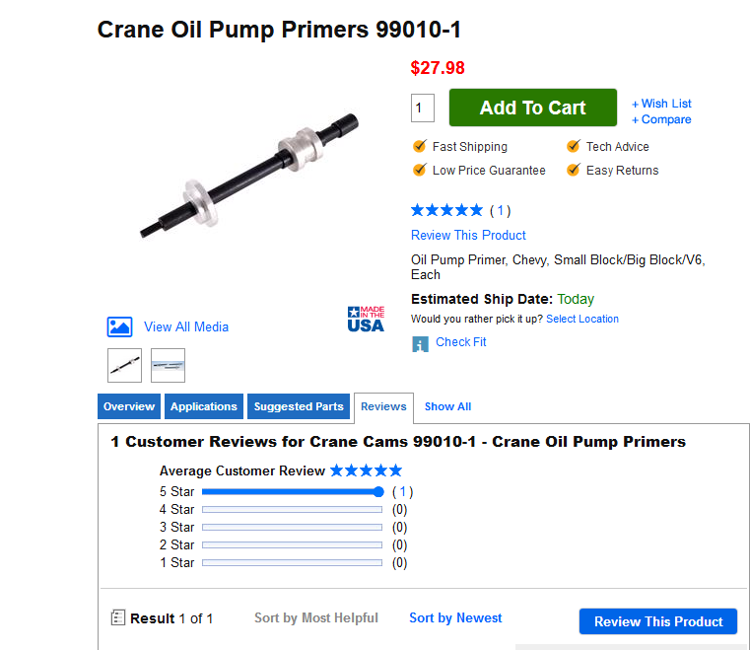750x650 pixels.
Task: Click the Tech Advice checkmark icon
Action: [x=573, y=147]
